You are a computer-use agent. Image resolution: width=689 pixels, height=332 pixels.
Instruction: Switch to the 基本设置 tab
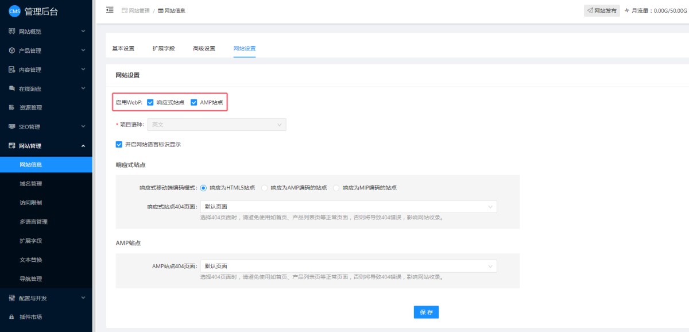[x=123, y=48]
